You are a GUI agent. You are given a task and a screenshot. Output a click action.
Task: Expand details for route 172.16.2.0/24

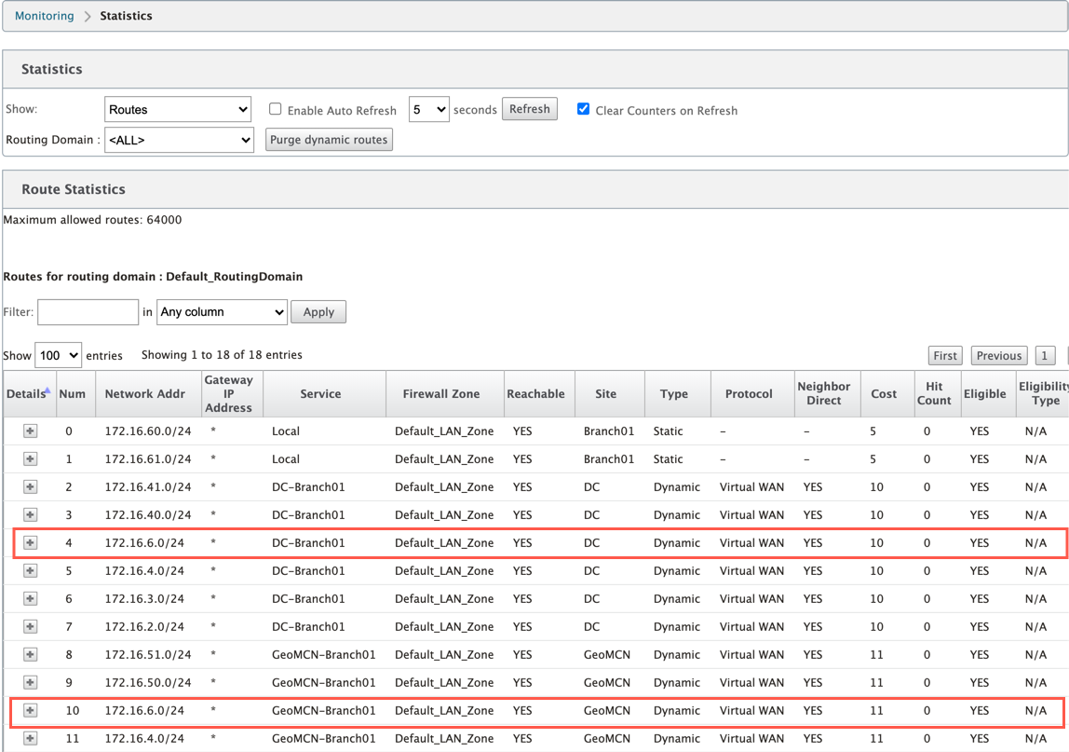(30, 626)
